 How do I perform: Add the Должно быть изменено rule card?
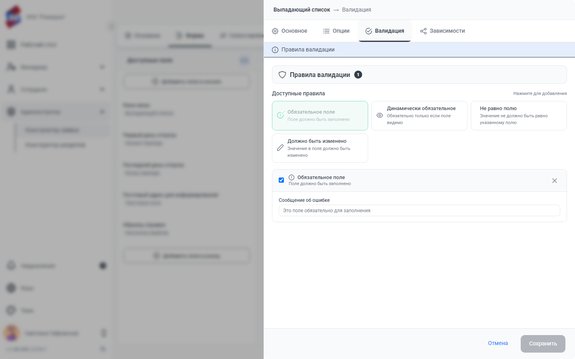[x=320, y=148]
